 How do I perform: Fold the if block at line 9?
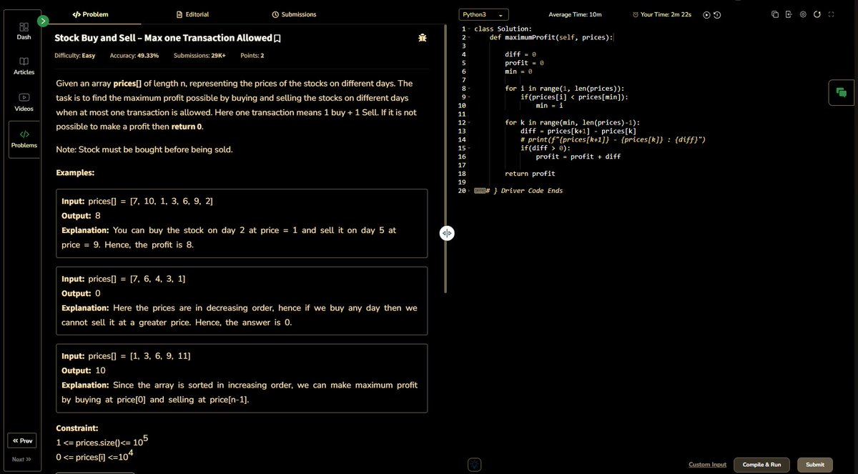pos(469,97)
